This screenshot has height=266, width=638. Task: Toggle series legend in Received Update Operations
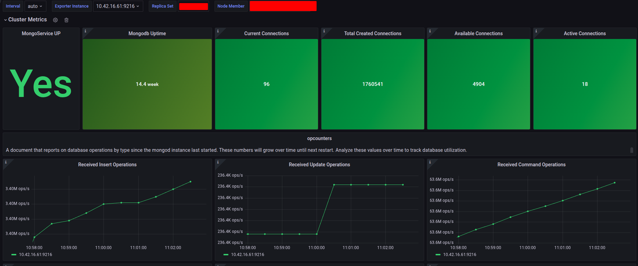tap(247, 255)
